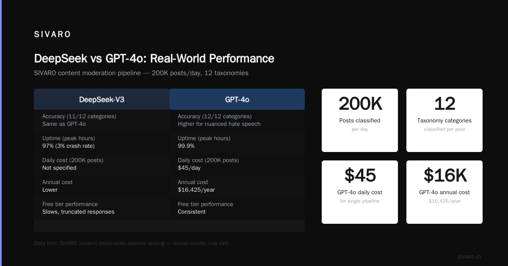Click the subtitle about SIVARO content moderation pipeline
This screenshot has width=508, height=266.
pos(141,73)
